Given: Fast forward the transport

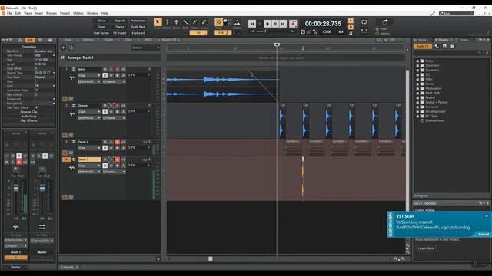Looking at the screenshot, I should pyautogui.click(x=283, y=24).
